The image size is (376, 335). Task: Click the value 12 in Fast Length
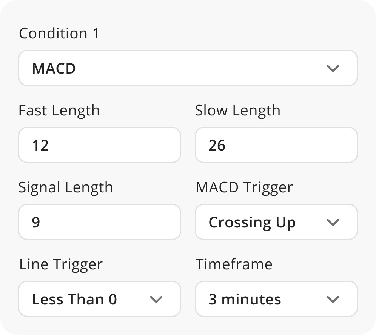(x=40, y=146)
